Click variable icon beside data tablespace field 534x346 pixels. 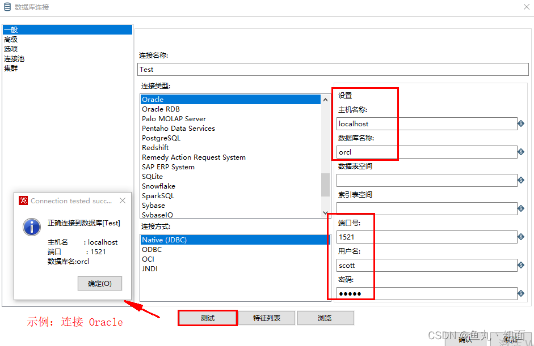521,180
